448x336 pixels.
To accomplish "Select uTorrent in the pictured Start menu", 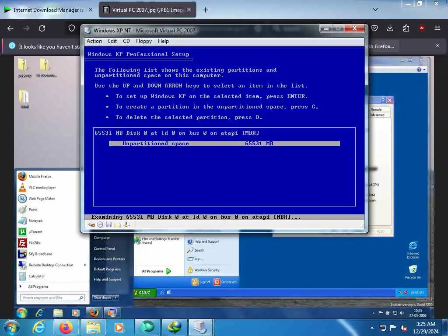I will coord(35,232).
